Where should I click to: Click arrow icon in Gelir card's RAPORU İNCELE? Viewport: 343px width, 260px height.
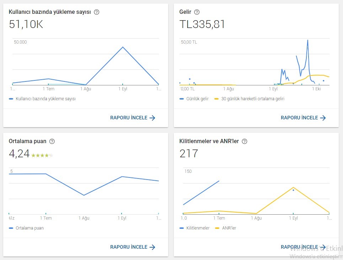[323, 118]
